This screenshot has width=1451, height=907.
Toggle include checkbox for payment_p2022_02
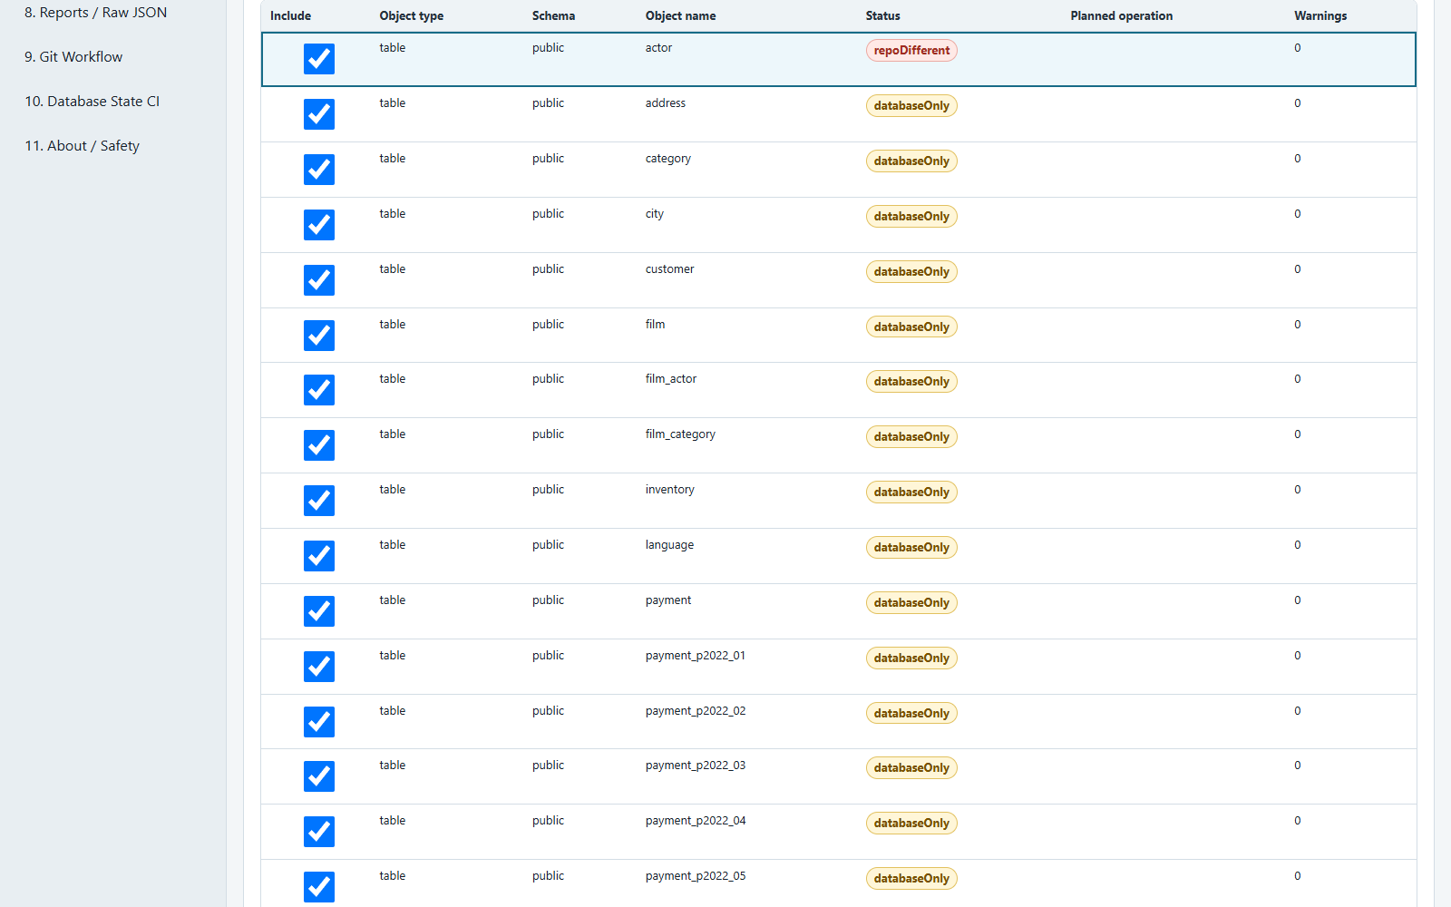[x=319, y=722]
